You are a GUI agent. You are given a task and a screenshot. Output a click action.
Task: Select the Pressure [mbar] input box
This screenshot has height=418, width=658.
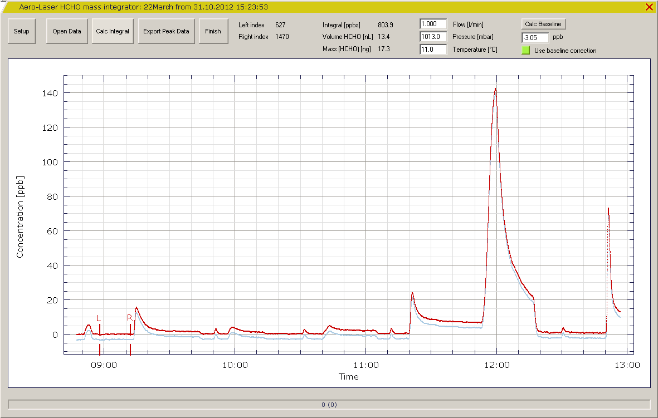(433, 37)
